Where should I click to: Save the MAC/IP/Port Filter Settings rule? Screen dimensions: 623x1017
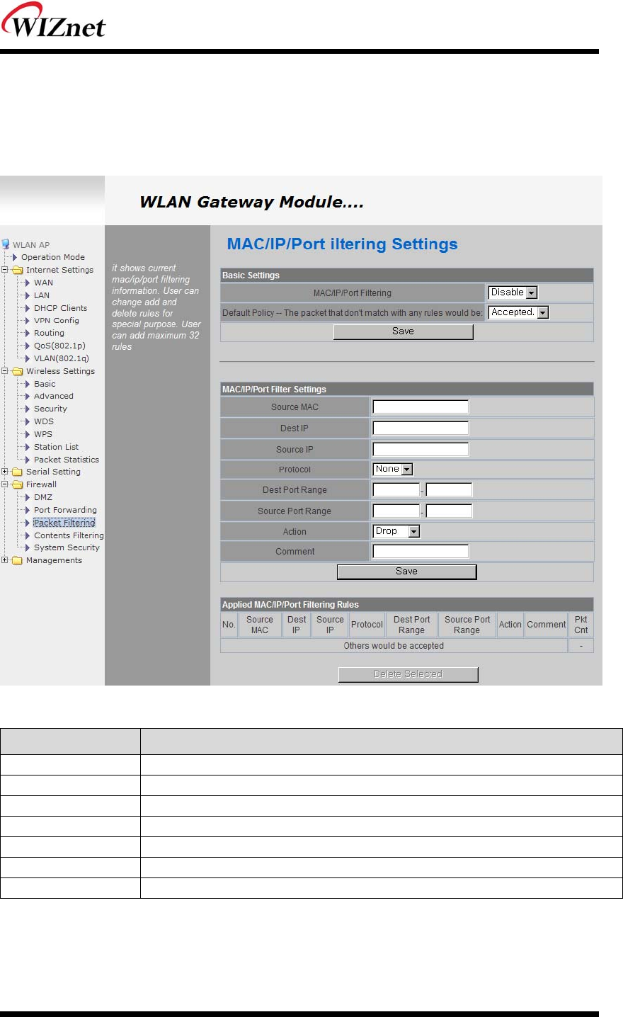[x=406, y=572]
